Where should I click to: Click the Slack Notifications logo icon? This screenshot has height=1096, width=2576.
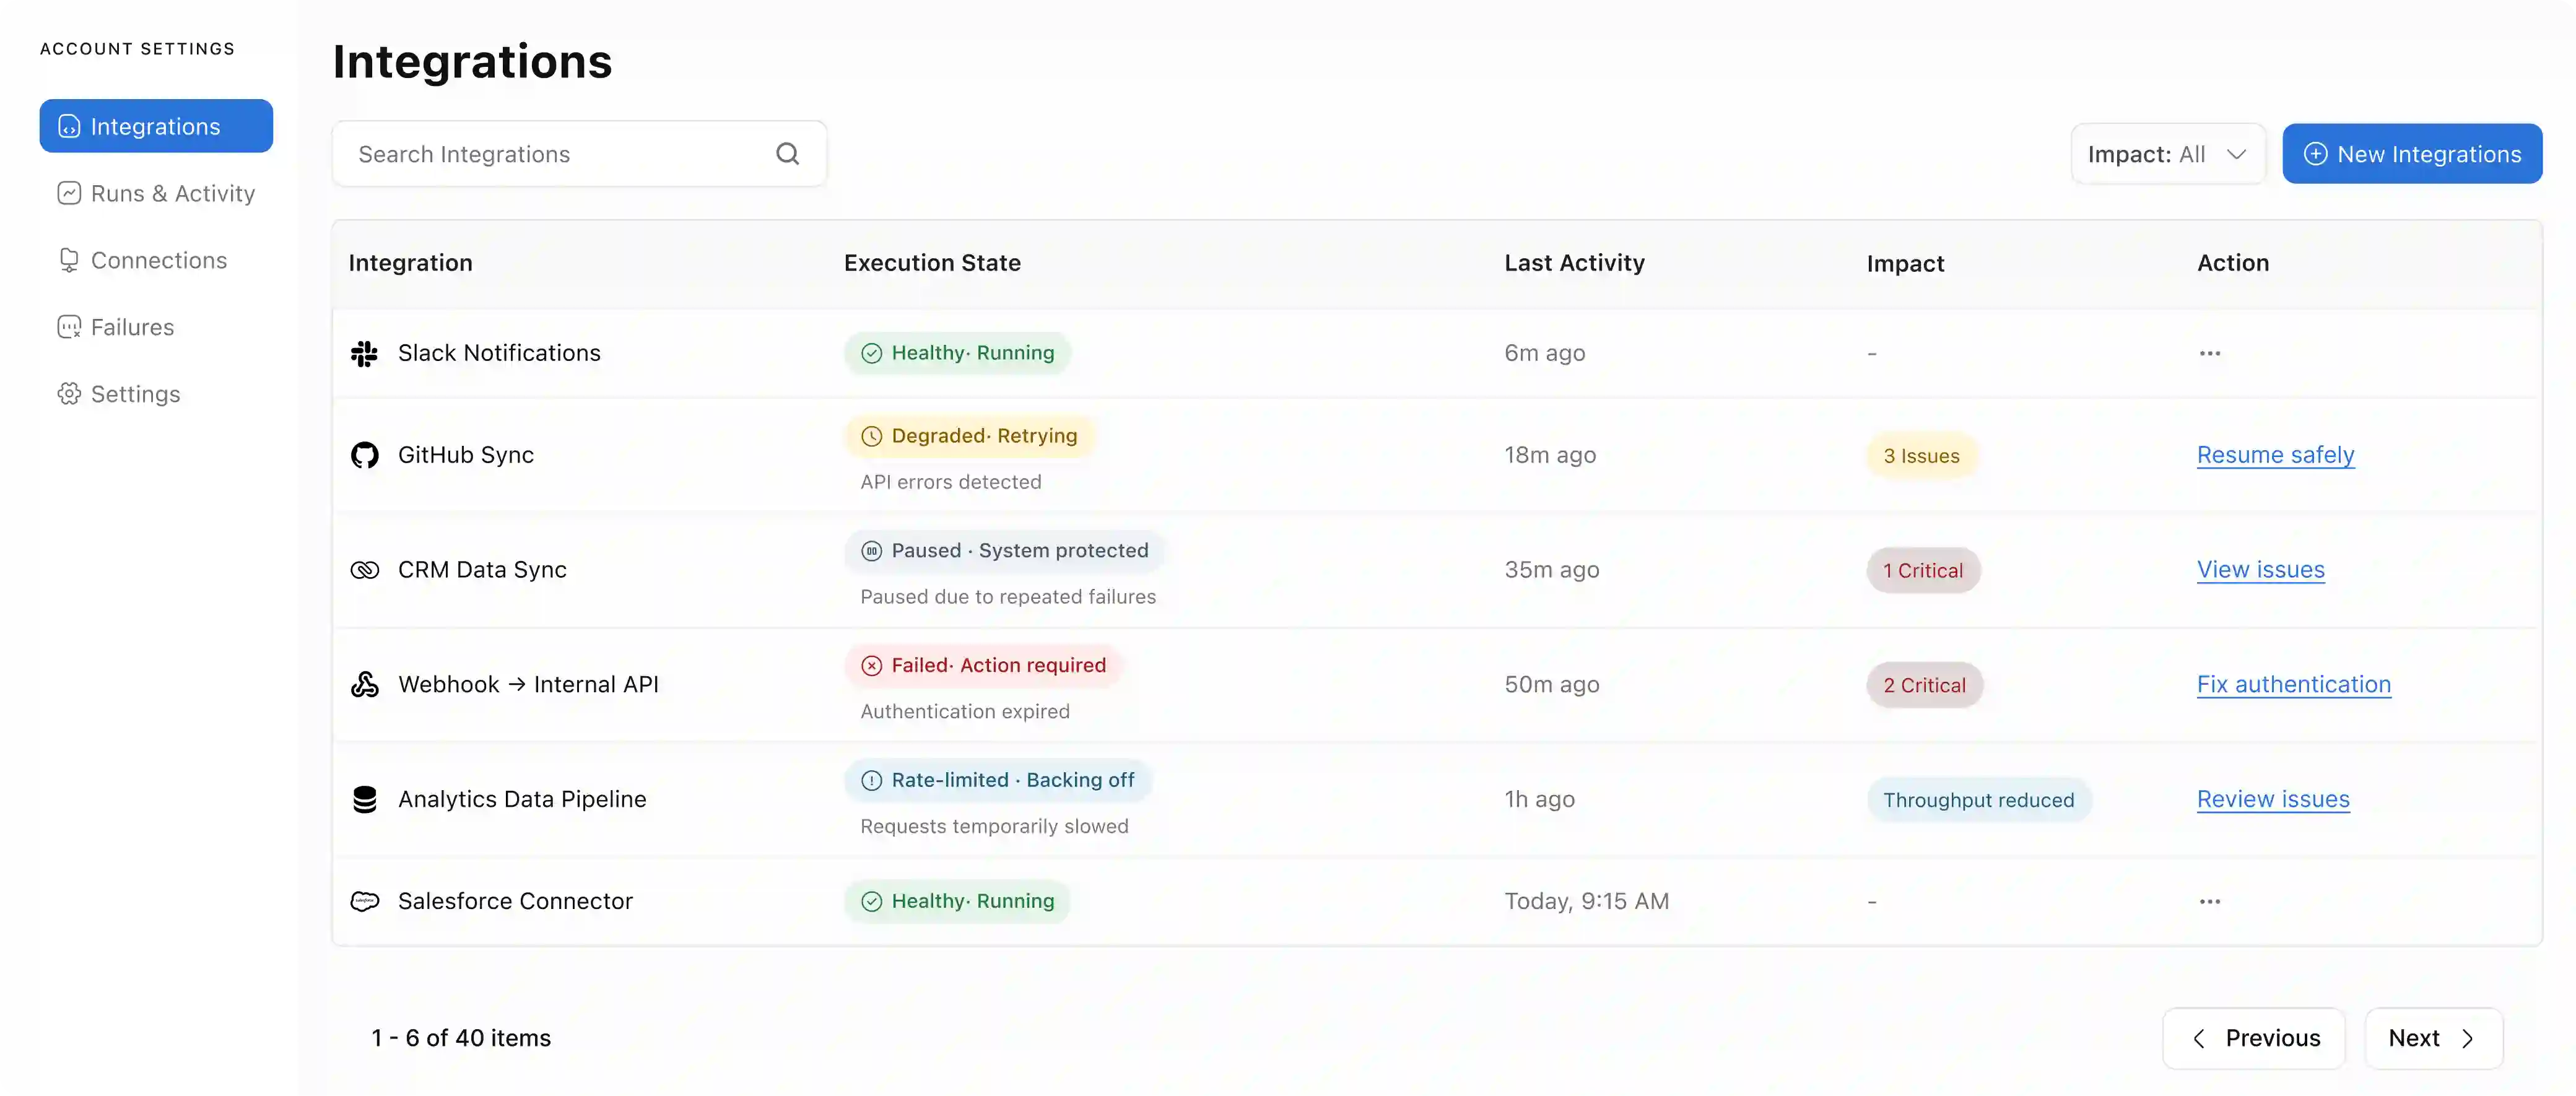[x=364, y=353]
